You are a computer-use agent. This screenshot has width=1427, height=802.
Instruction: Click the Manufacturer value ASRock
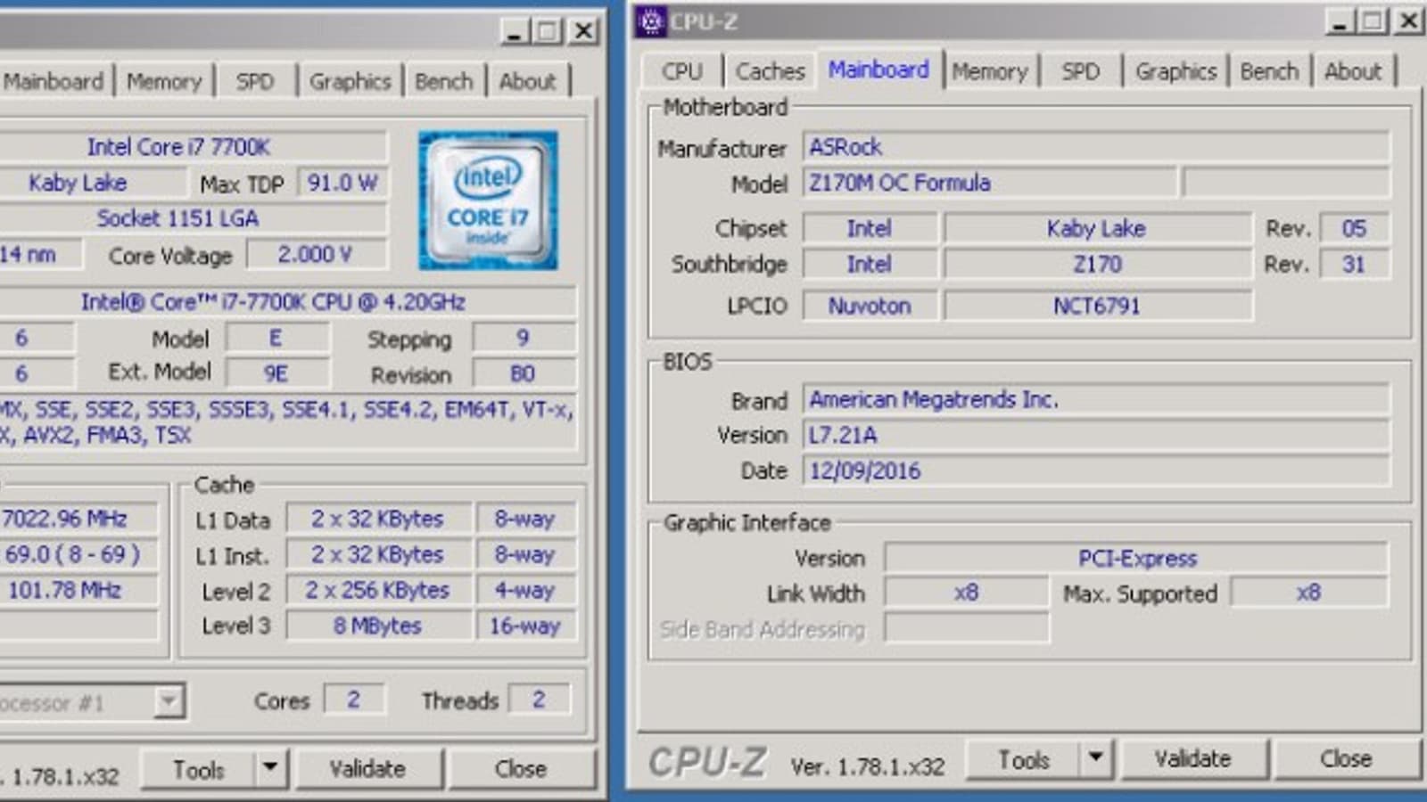1096,147
